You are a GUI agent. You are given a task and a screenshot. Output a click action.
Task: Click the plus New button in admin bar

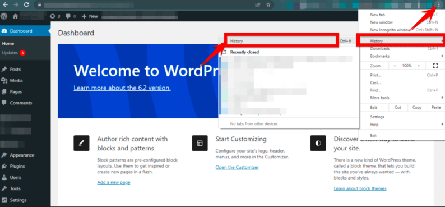tap(90, 16)
